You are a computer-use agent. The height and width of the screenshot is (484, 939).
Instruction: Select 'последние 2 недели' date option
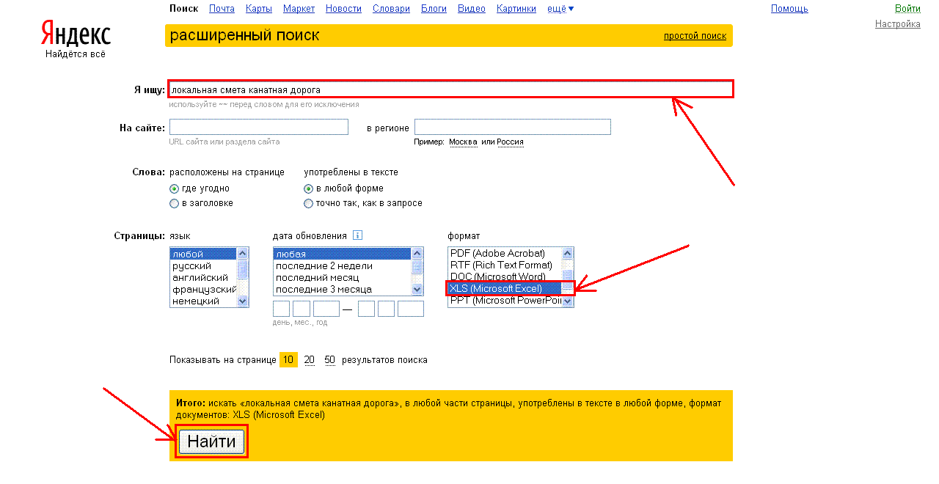pyautogui.click(x=343, y=265)
